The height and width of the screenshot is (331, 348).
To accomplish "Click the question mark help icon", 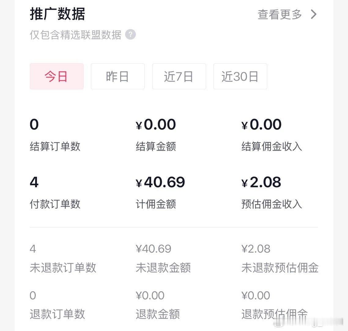I will coord(131,35).
